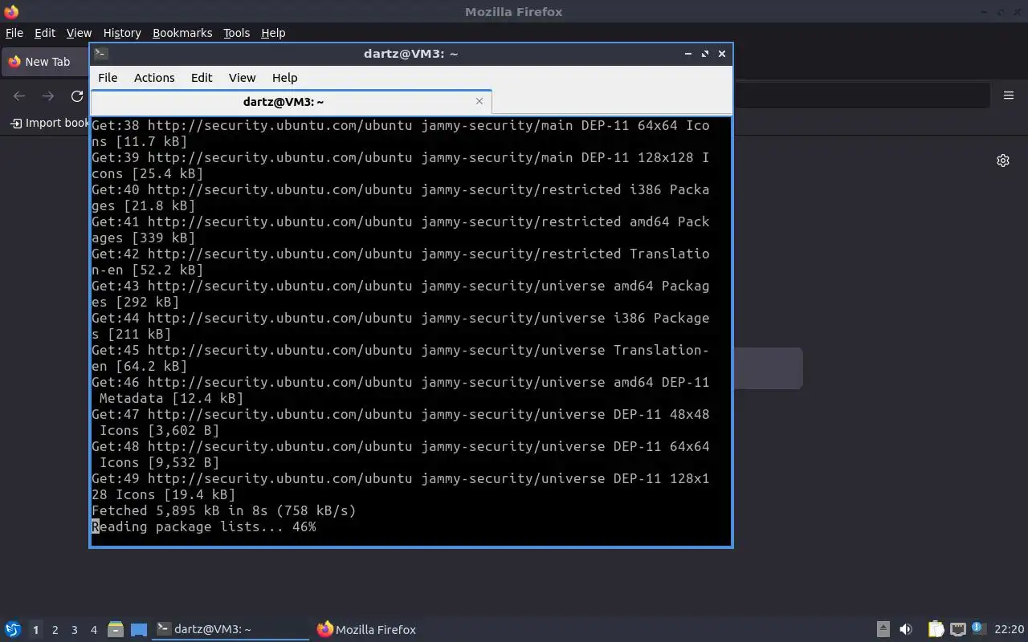Image resolution: width=1028 pixels, height=642 pixels.
Task: Open New Tab personalize gear icon
Action: (x=1003, y=160)
